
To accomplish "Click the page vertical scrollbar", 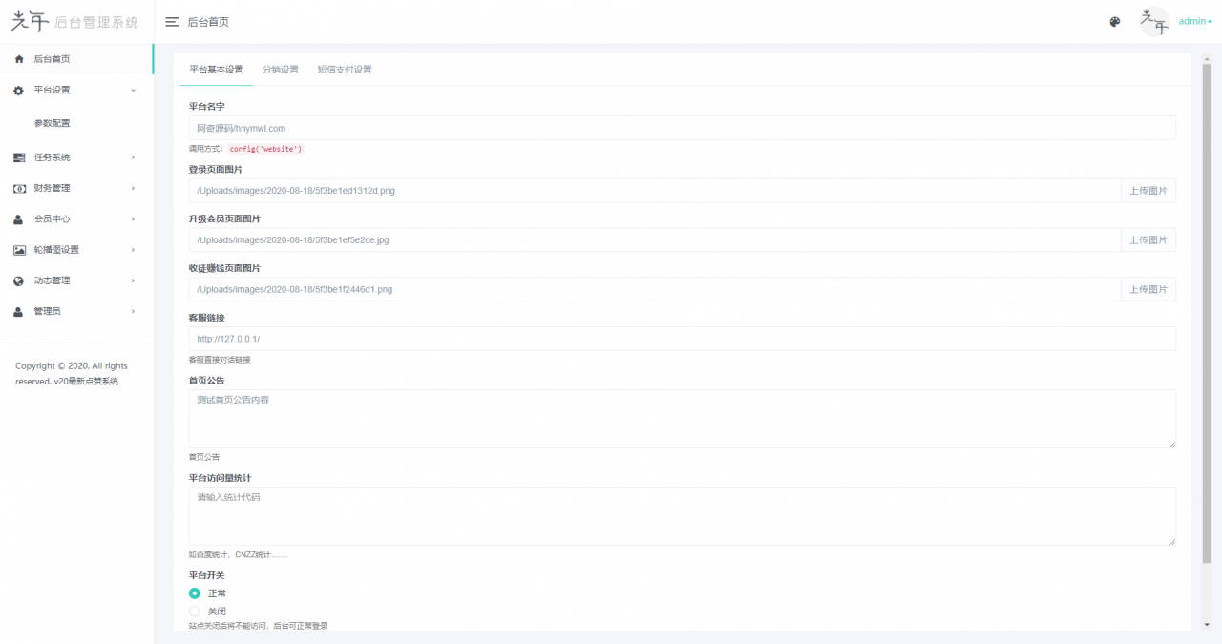I will point(1207,315).
